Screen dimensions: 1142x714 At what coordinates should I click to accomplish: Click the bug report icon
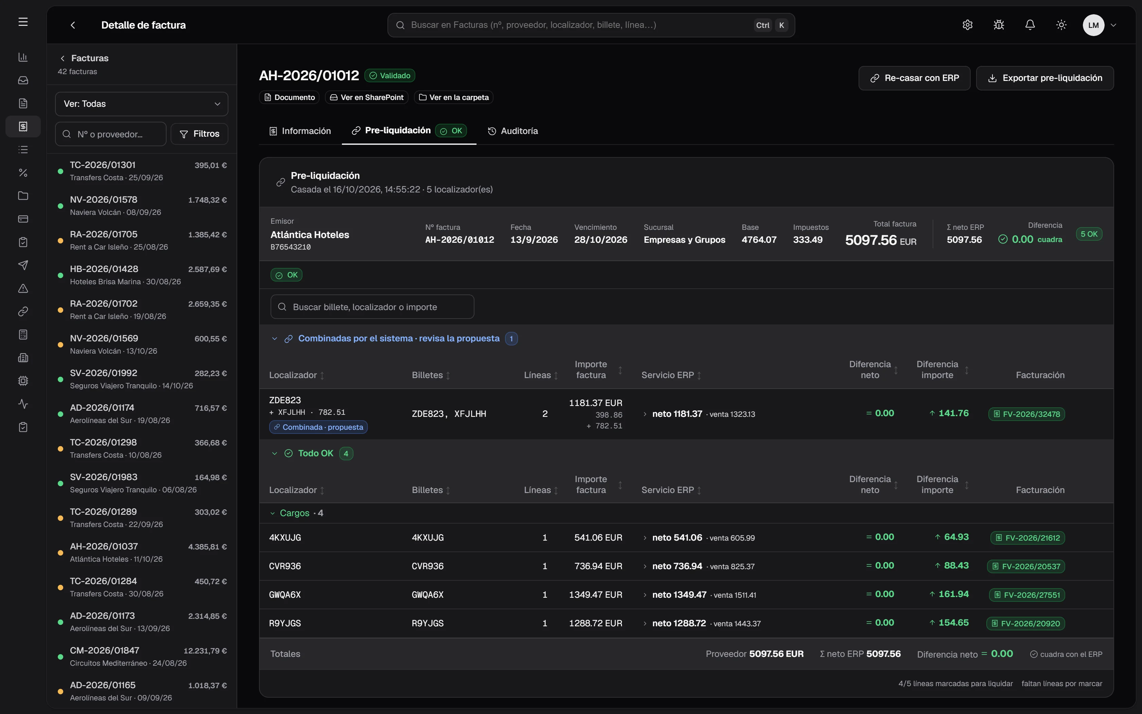[999, 25]
